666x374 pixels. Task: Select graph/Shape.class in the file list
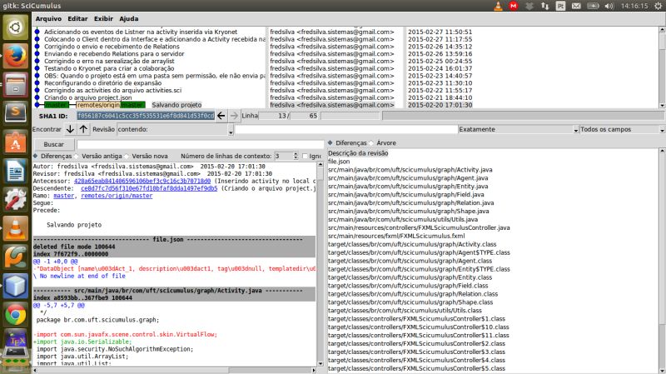pos(410,302)
